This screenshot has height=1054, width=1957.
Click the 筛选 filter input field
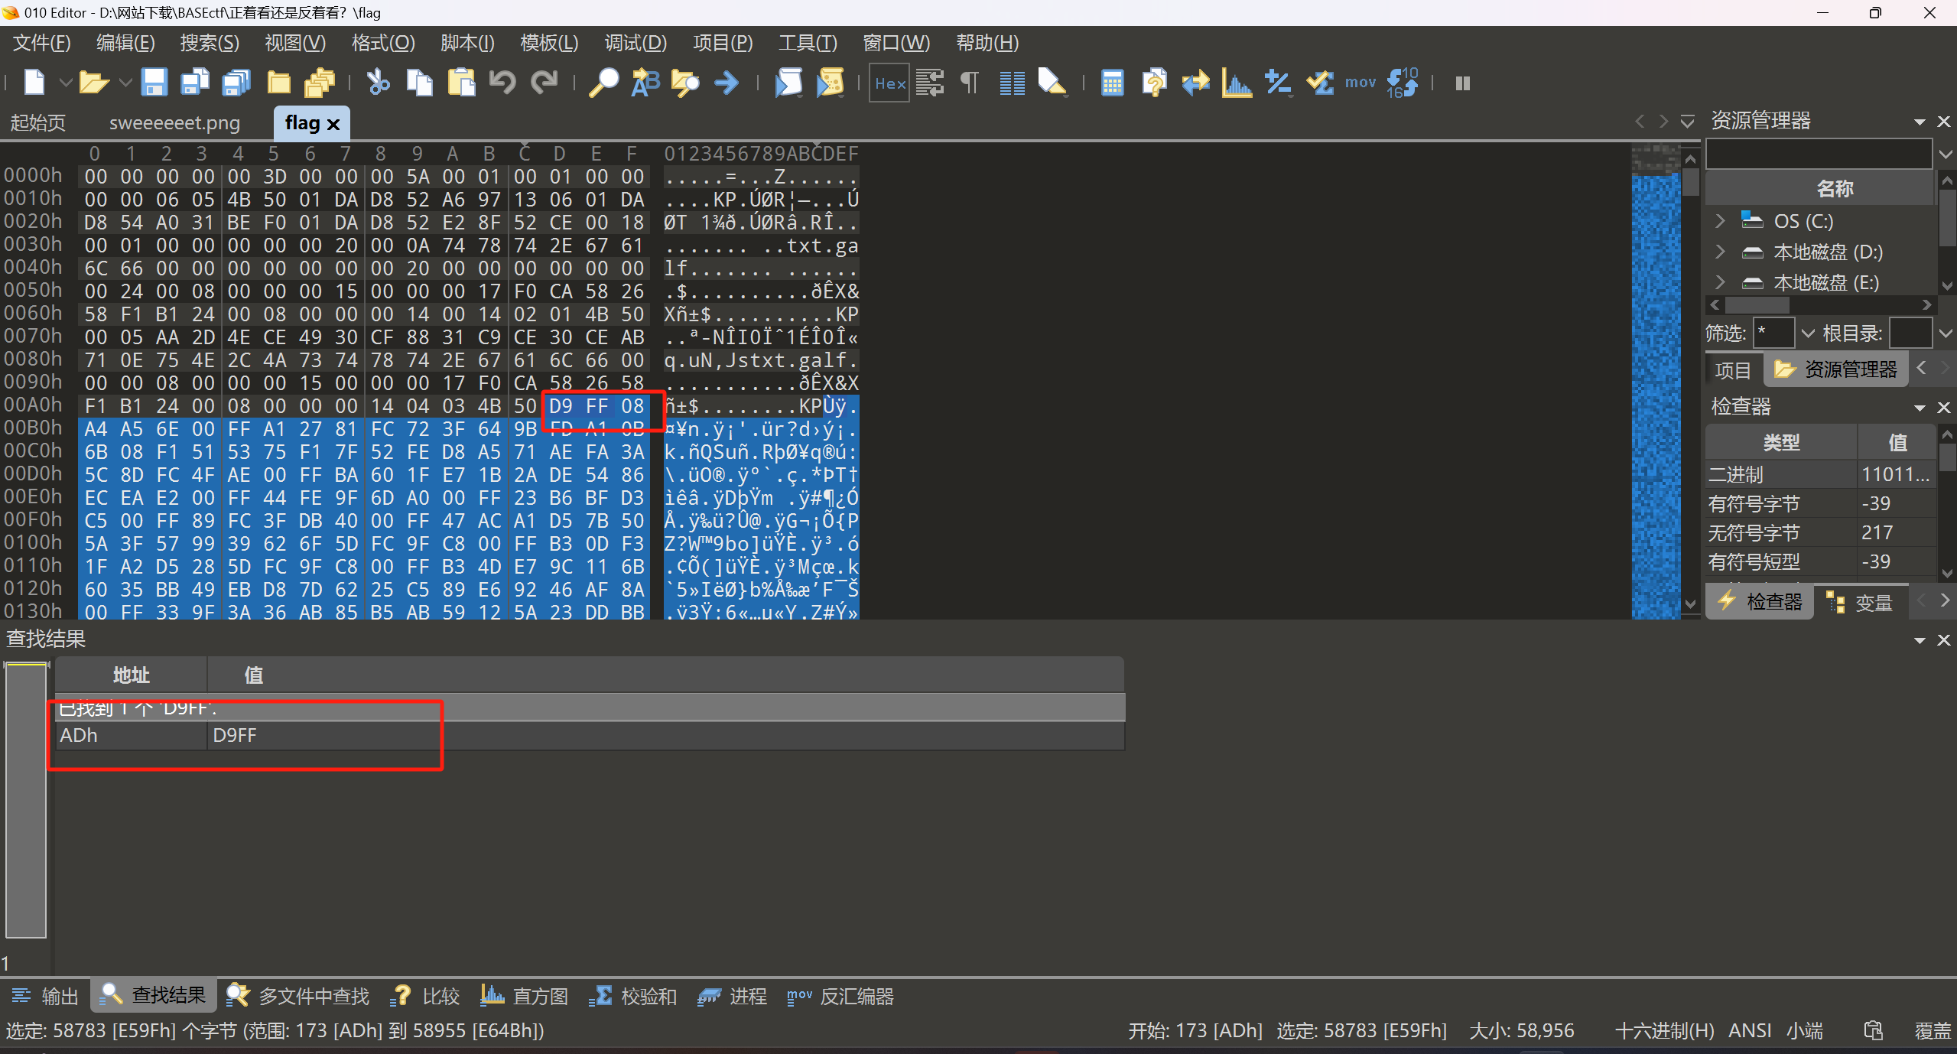[1773, 333]
